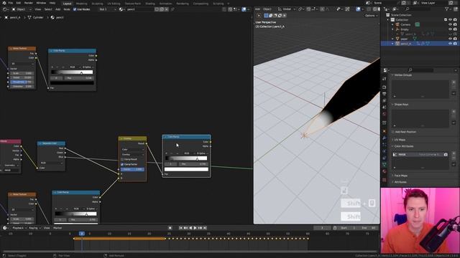Expand the Camera item in outliner
460x258 pixels.
pos(392,24)
